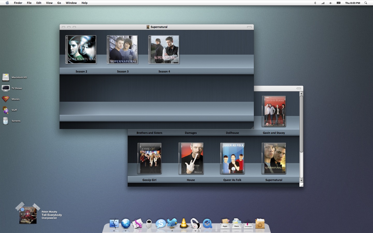
Task: Open the Twitter bird app in dock
Action: click(x=172, y=223)
